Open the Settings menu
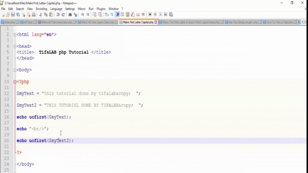The height and width of the screenshot is (173, 308). coord(70,9)
